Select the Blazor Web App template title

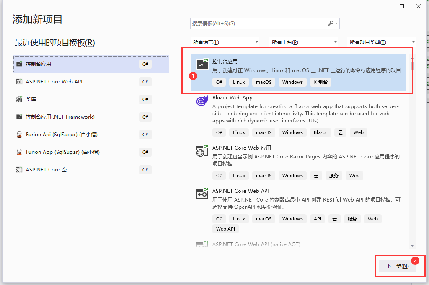coord(232,98)
